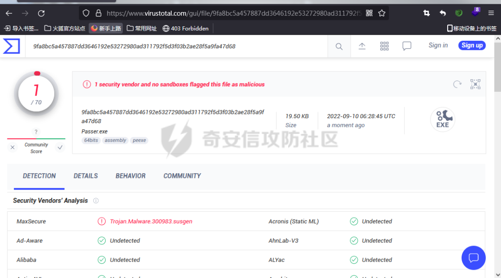Open the 导入书签 bookmark item
The image size is (501, 278).
(21, 28)
